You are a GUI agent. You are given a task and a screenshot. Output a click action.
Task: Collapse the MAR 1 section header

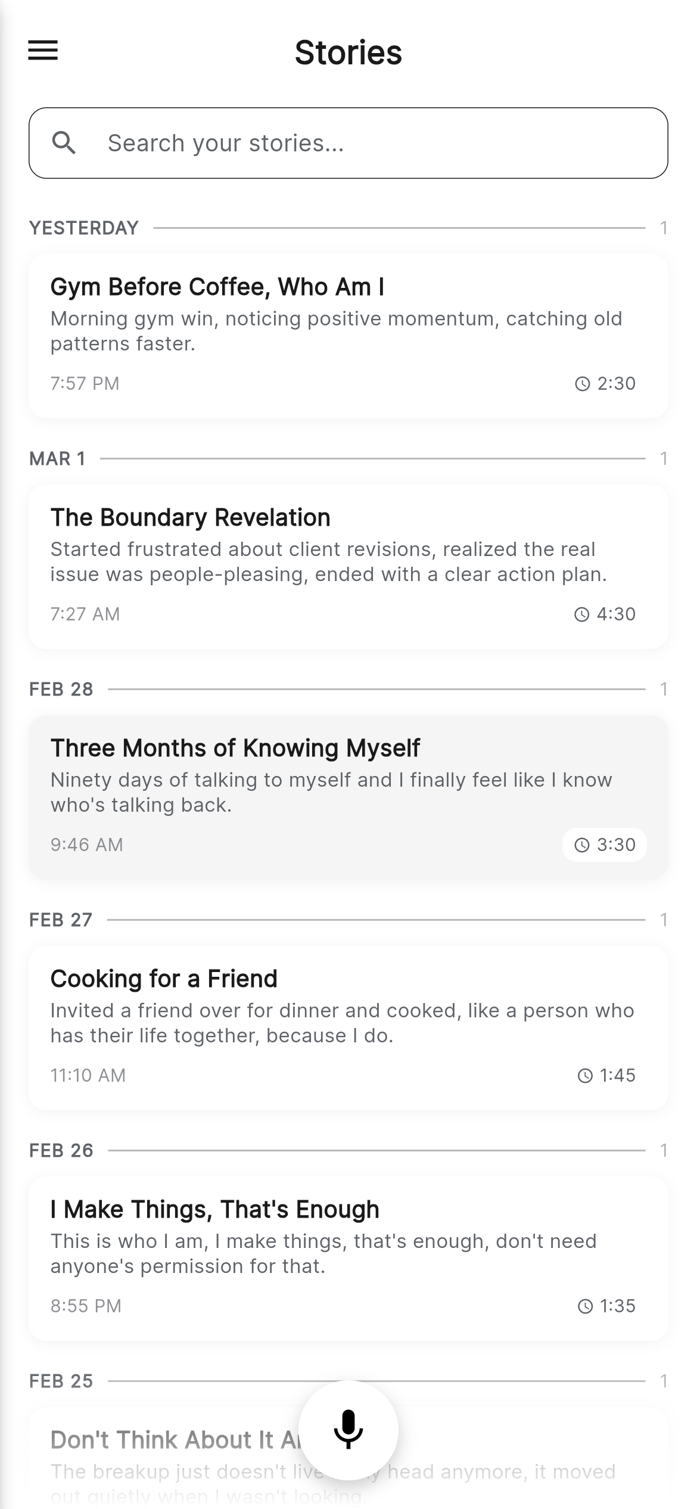(x=57, y=458)
